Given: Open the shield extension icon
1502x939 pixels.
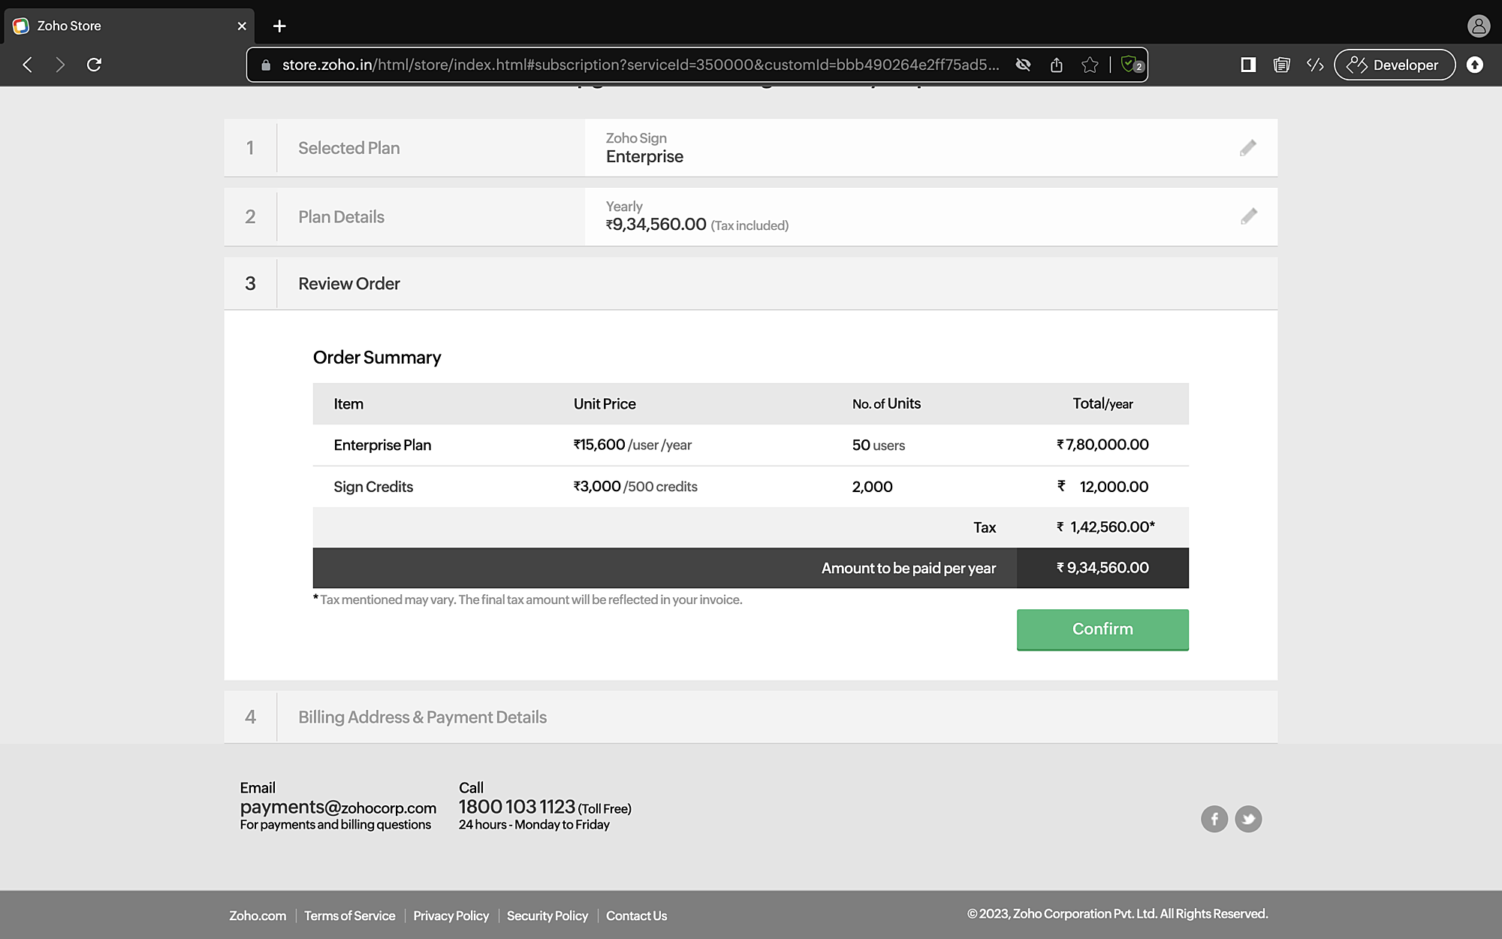Looking at the screenshot, I should coord(1131,65).
